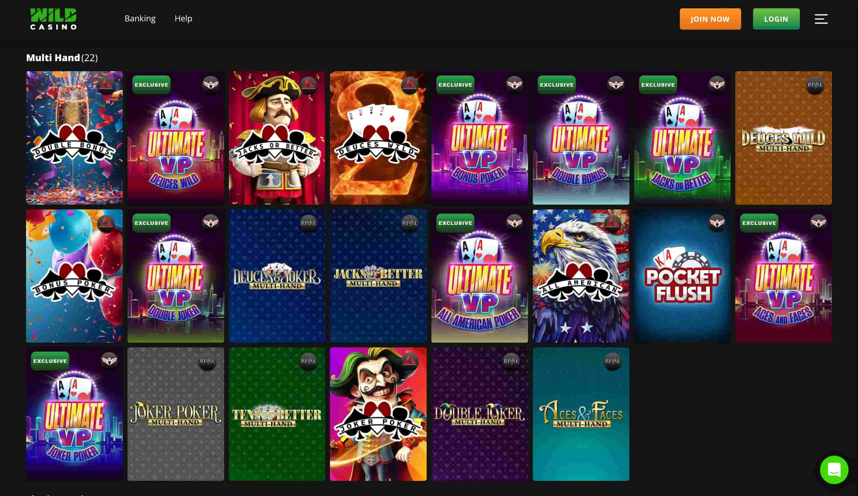
Task: Open the hamburger navigation menu
Action: [822, 19]
